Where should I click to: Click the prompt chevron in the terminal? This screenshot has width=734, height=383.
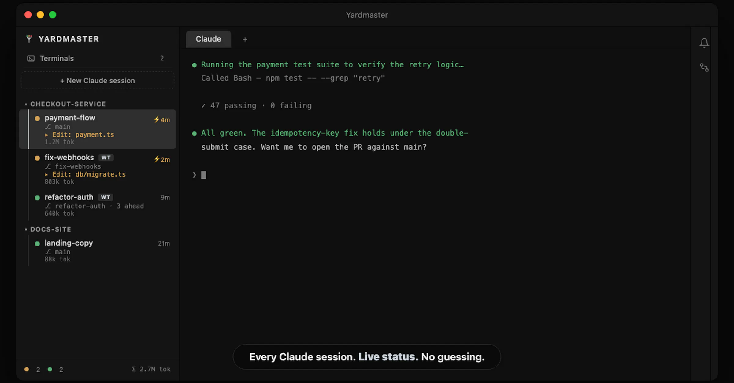[194, 175]
